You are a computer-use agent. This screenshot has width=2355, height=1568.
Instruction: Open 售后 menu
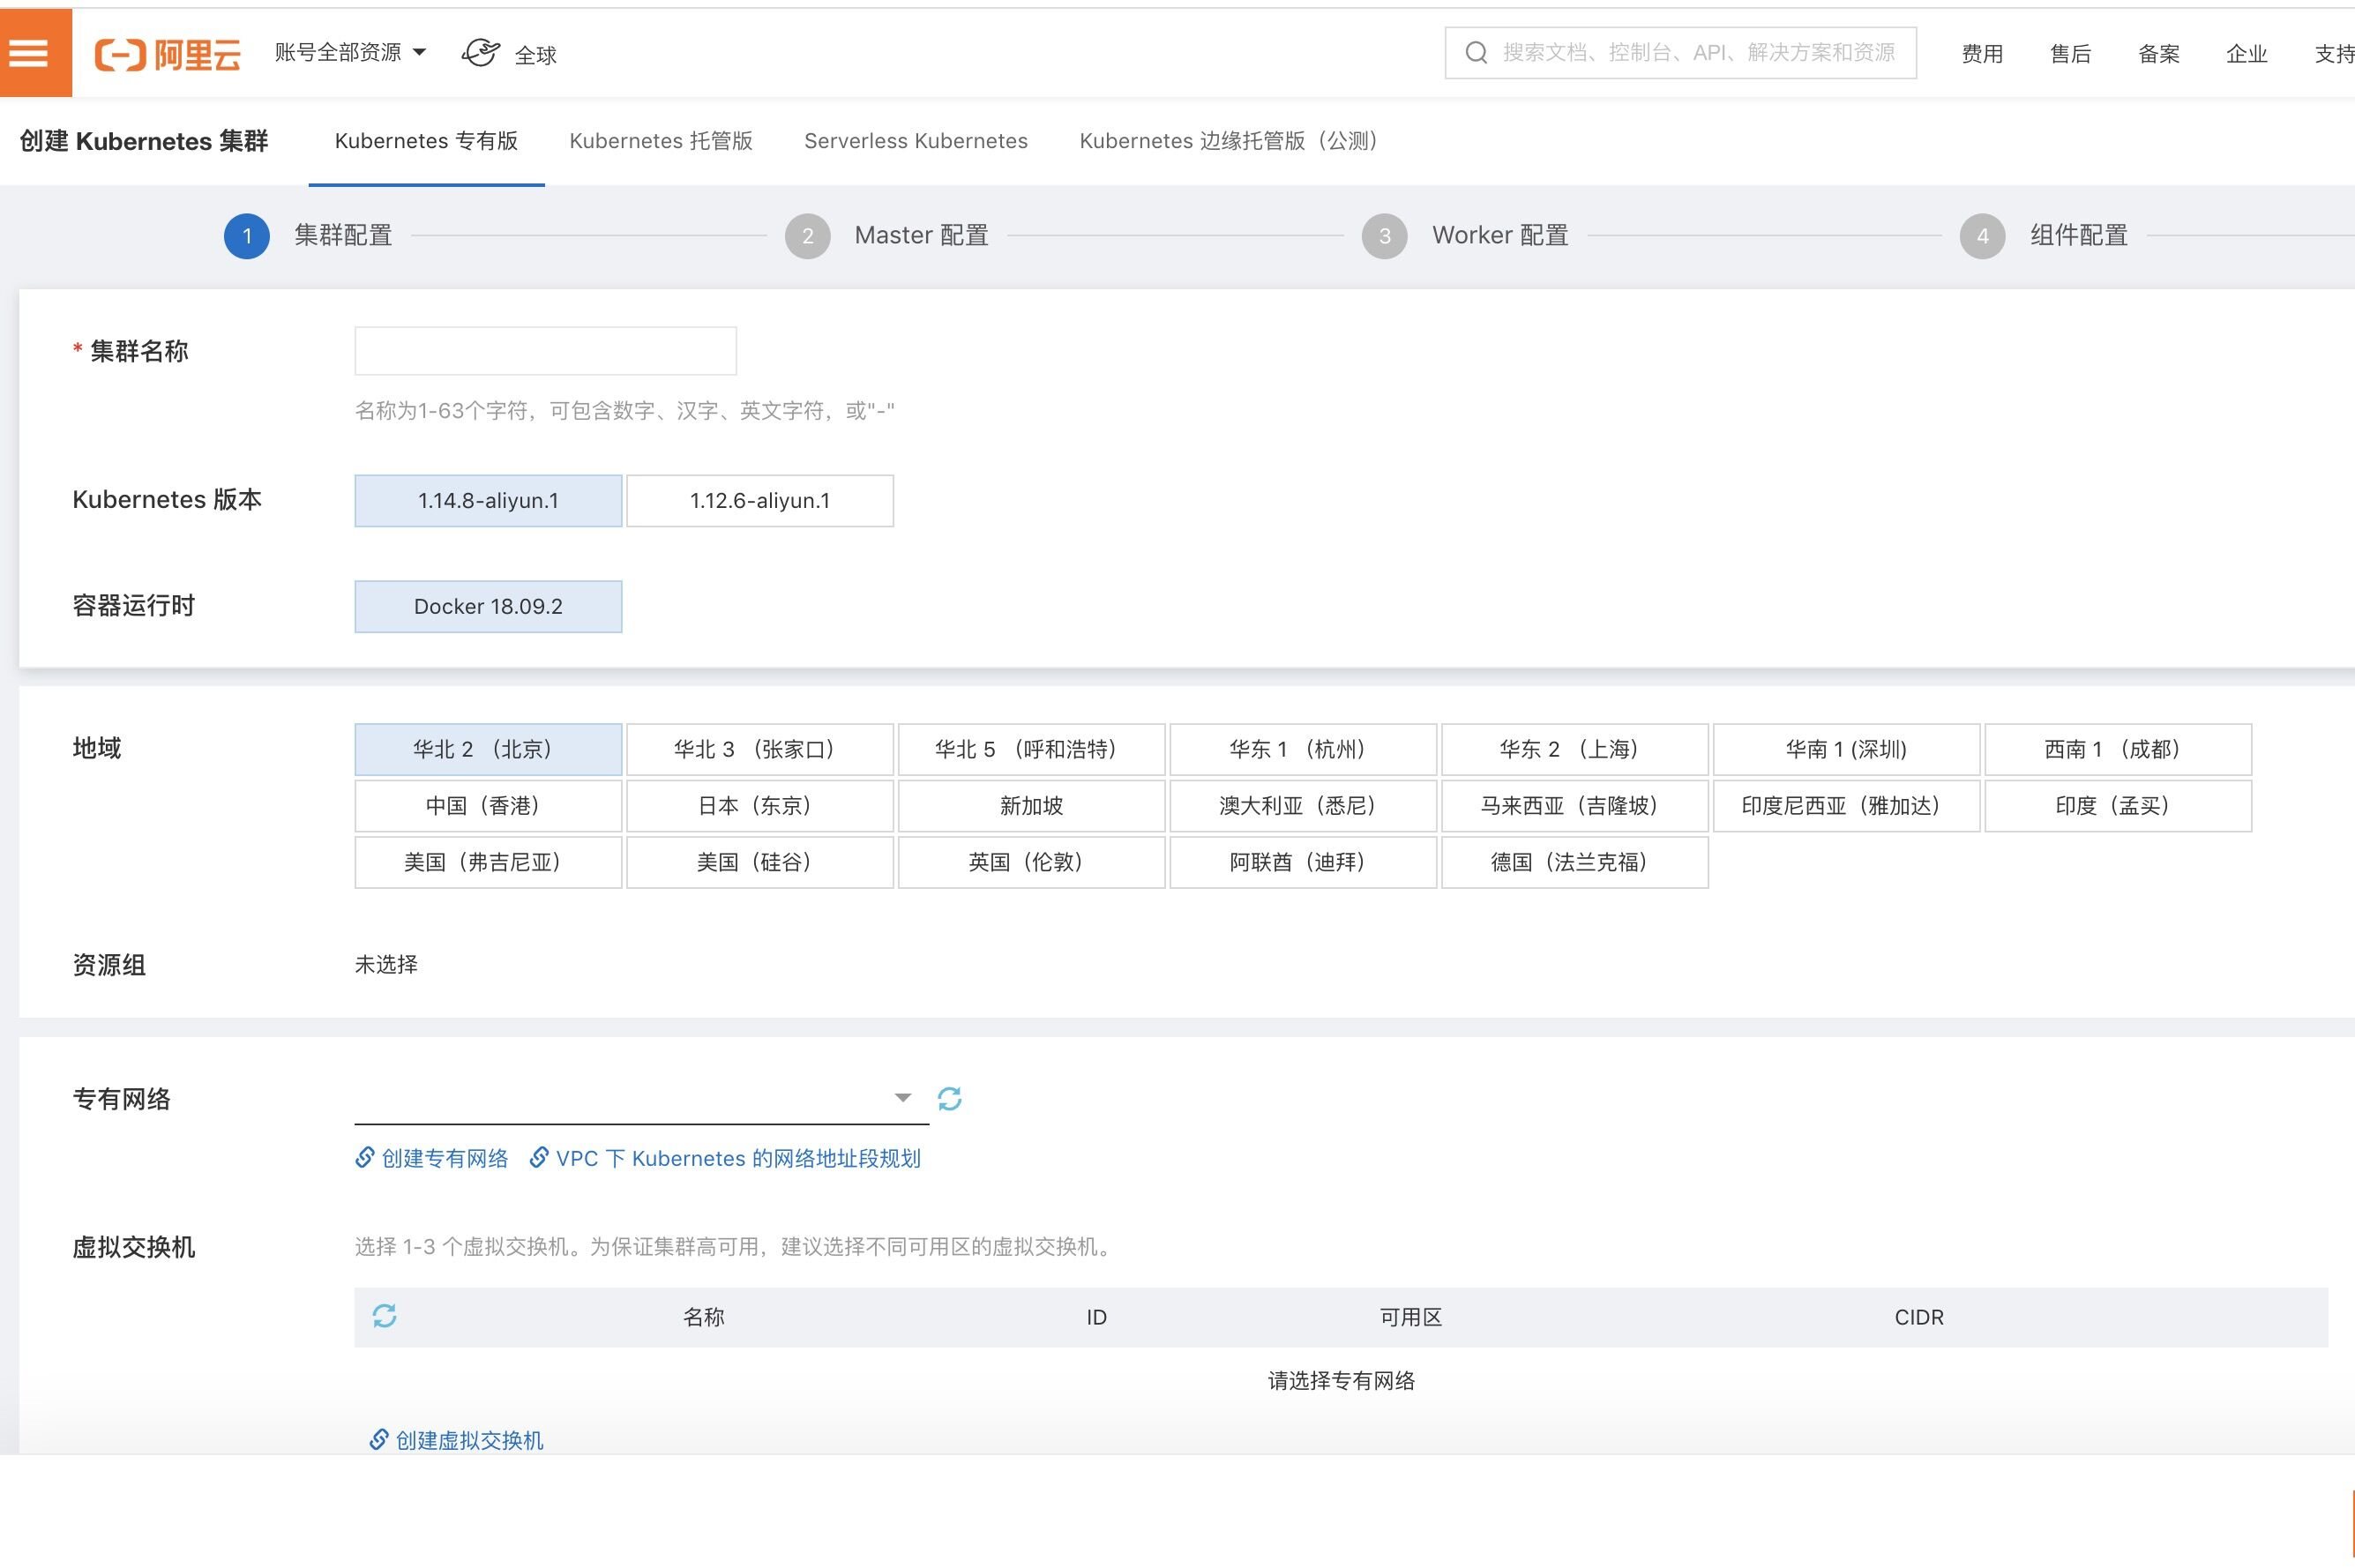2070,54
